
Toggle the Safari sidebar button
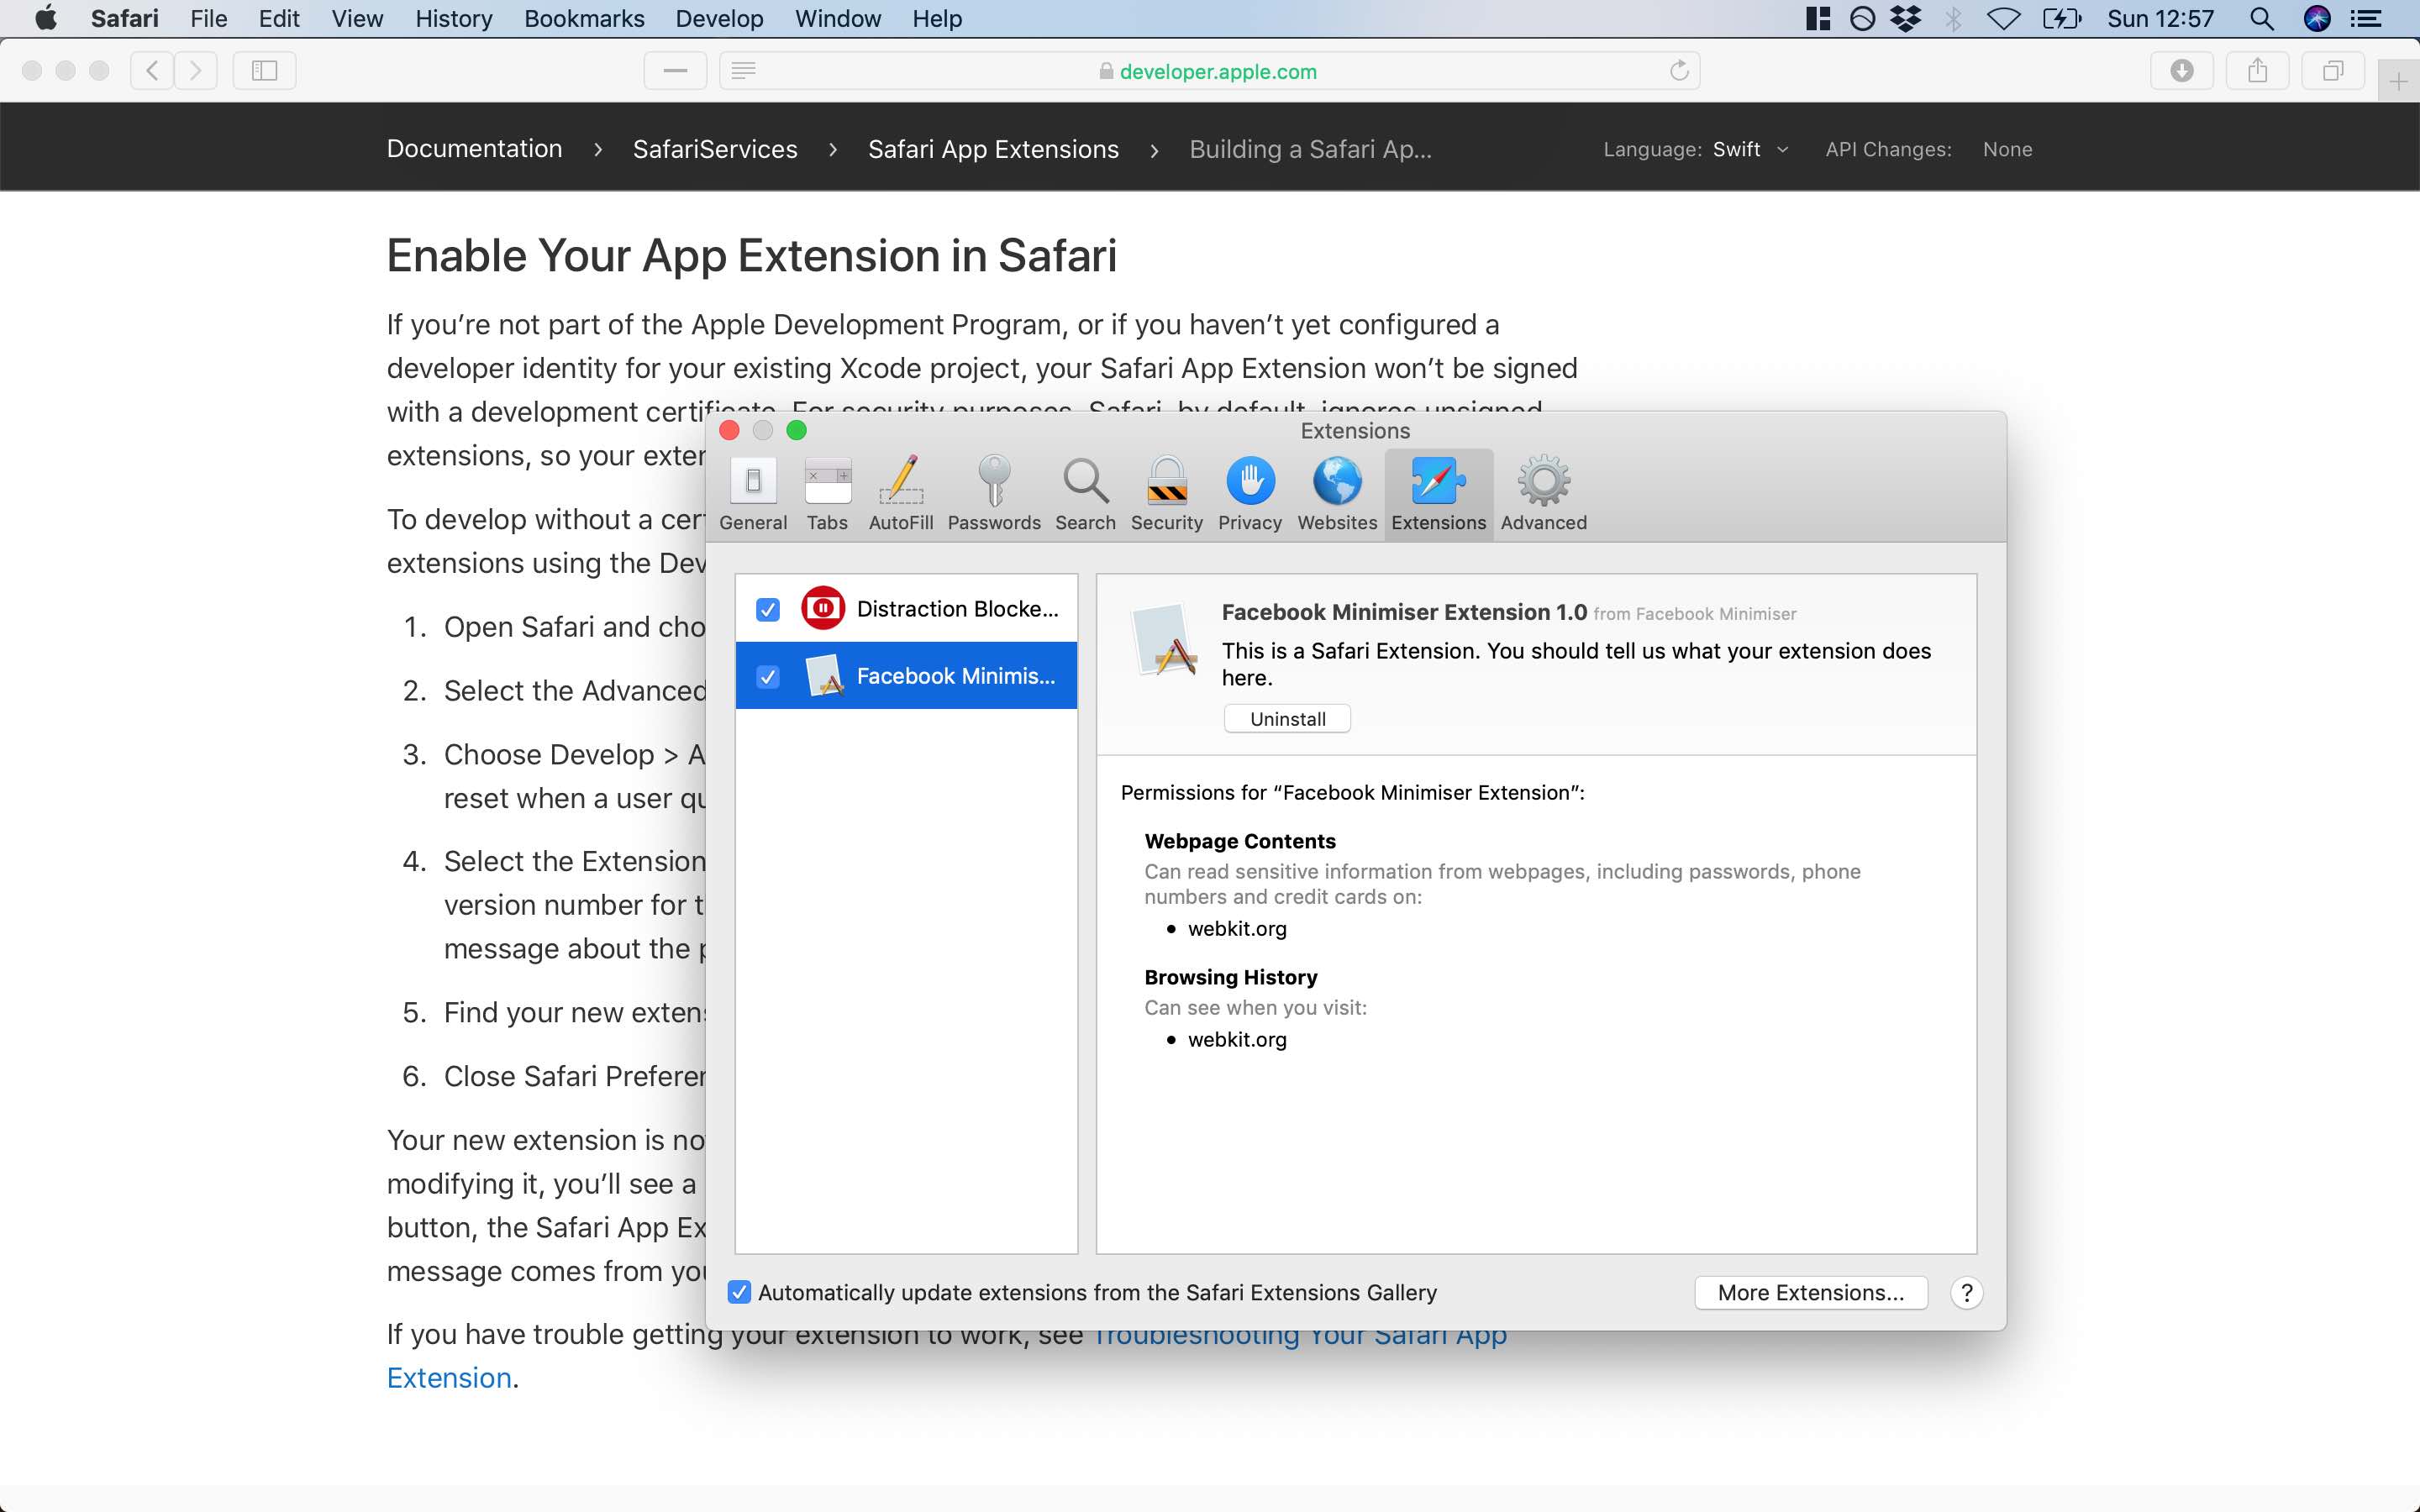[x=264, y=71]
